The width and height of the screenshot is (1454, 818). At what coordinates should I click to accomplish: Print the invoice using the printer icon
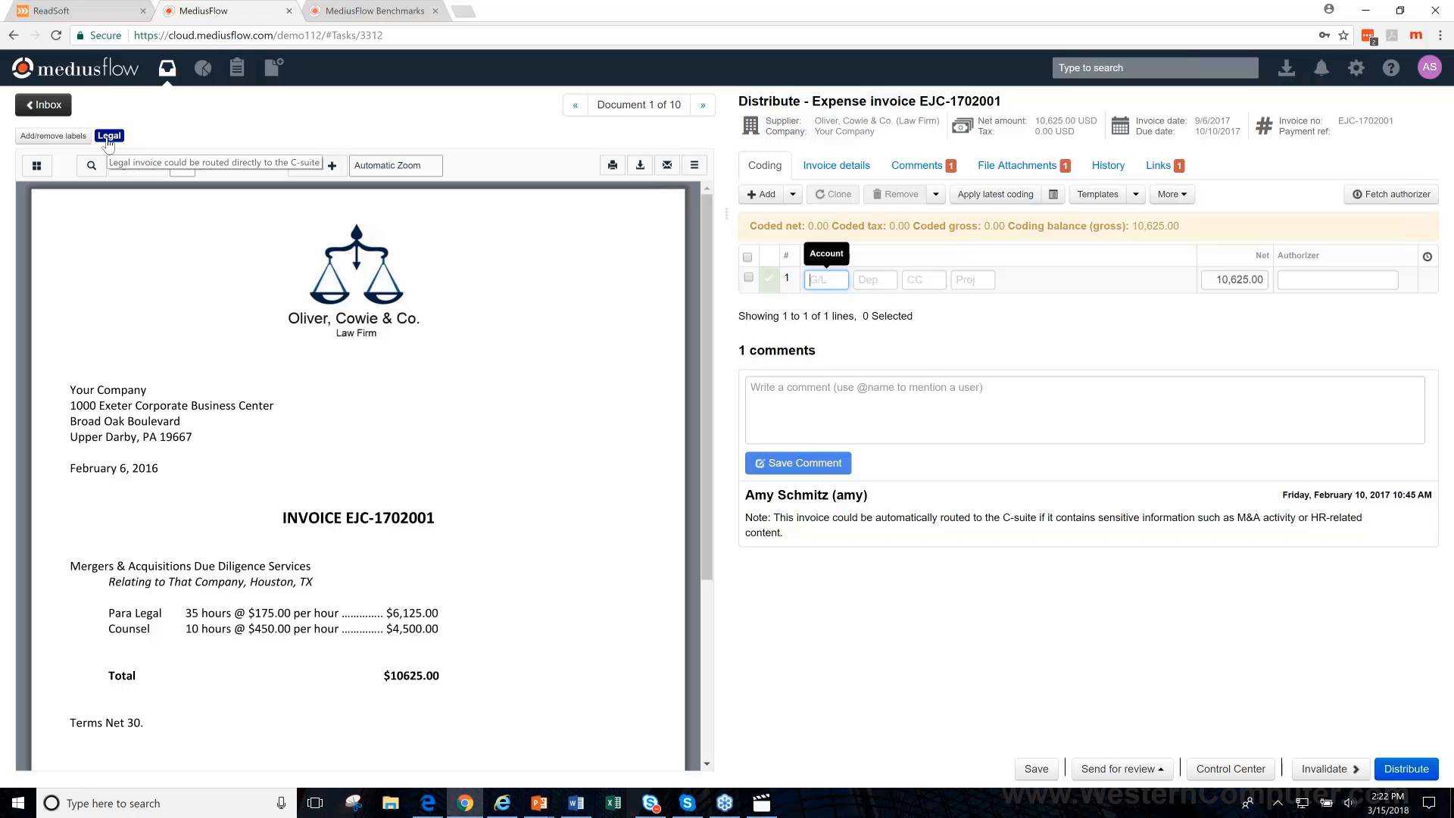click(612, 164)
